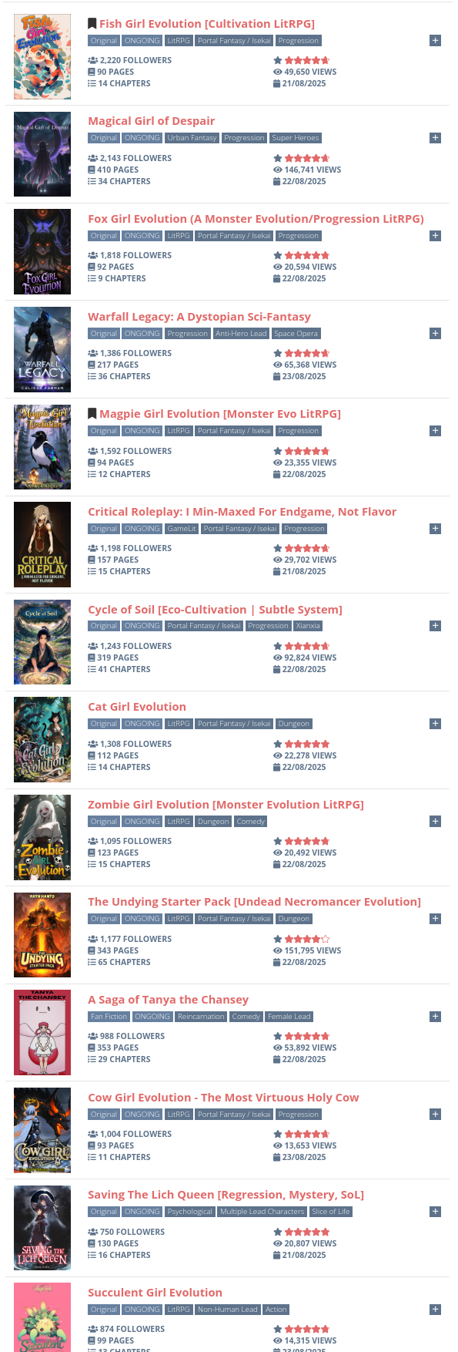
Task: Click followers icon under Cat Girl Evolution
Action: point(92,744)
